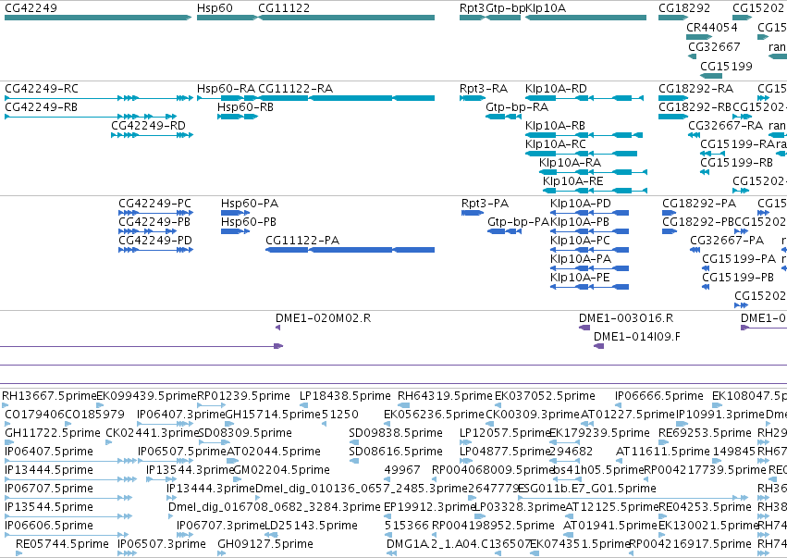This screenshot has width=787, height=558.
Task: Select the CG42249 gene bar
Action: [x=98, y=18]
